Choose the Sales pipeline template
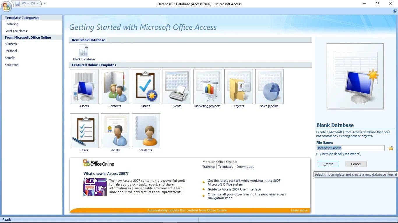The height and width of the screenshot is (223, 398). [x=270, y=88]
